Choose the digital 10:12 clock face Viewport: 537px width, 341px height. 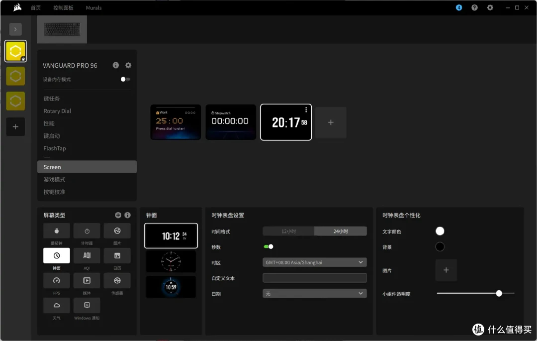point(171,236)
